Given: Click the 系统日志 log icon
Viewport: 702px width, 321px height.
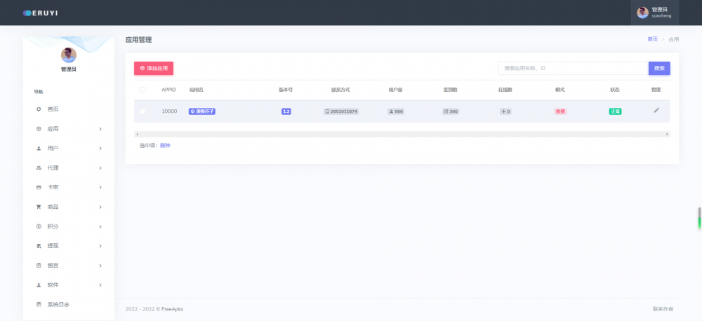Looking at the screenshot, I should point(39,304).
